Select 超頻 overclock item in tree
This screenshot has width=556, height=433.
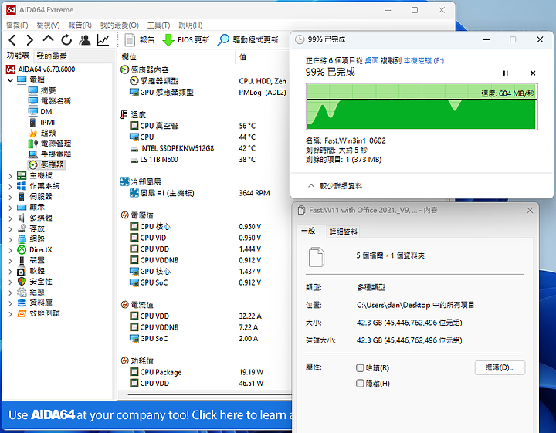[42, 133]
